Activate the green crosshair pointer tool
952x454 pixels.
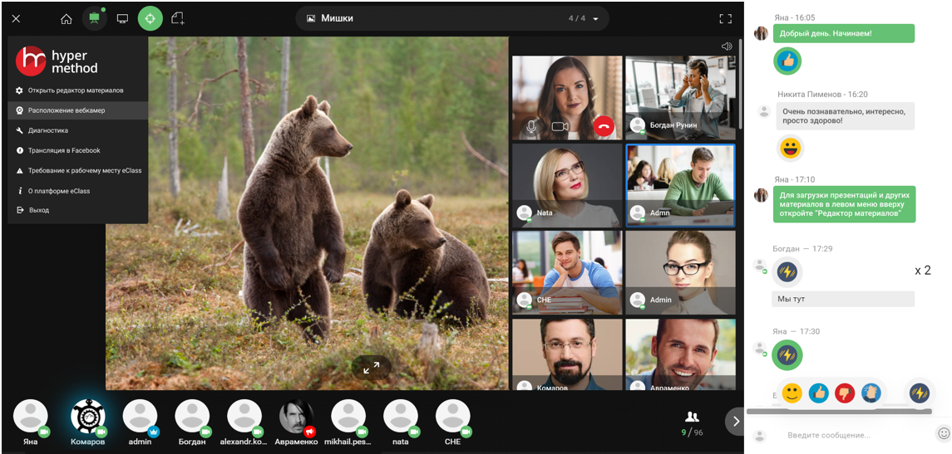click(x=150, y=19)
